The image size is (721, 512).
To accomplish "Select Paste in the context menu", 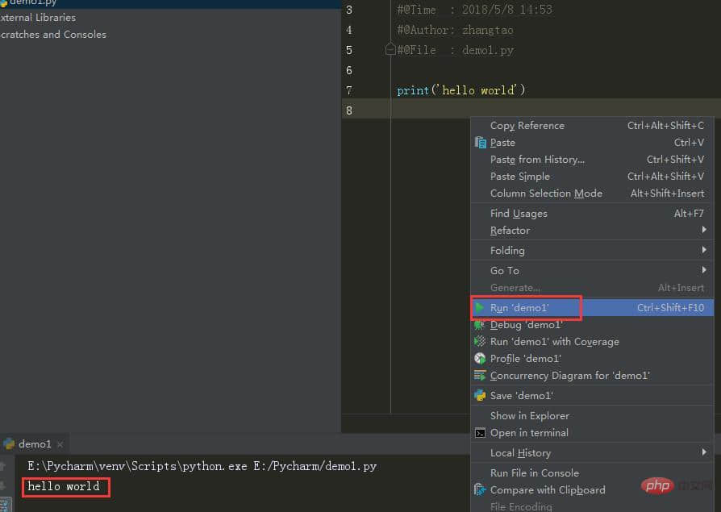I will 592,143.
